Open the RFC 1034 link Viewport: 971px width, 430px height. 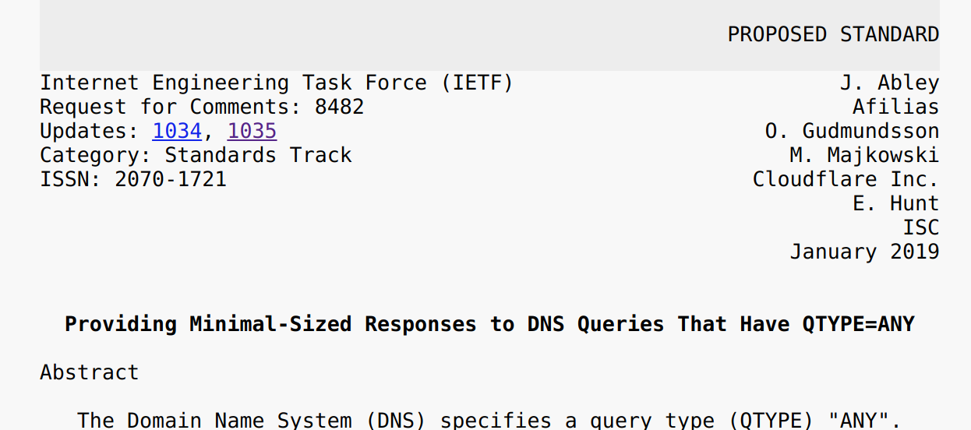tap(177, 131)
